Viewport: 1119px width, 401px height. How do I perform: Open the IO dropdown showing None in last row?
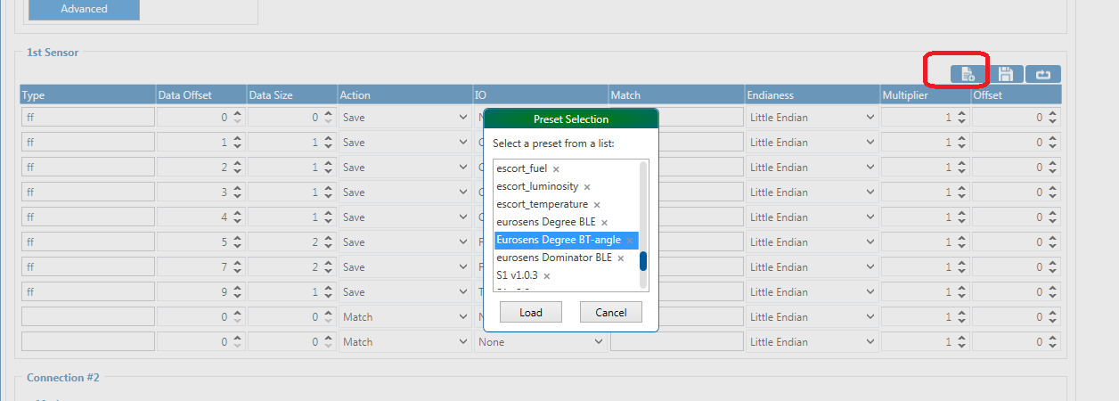(540, 342)
